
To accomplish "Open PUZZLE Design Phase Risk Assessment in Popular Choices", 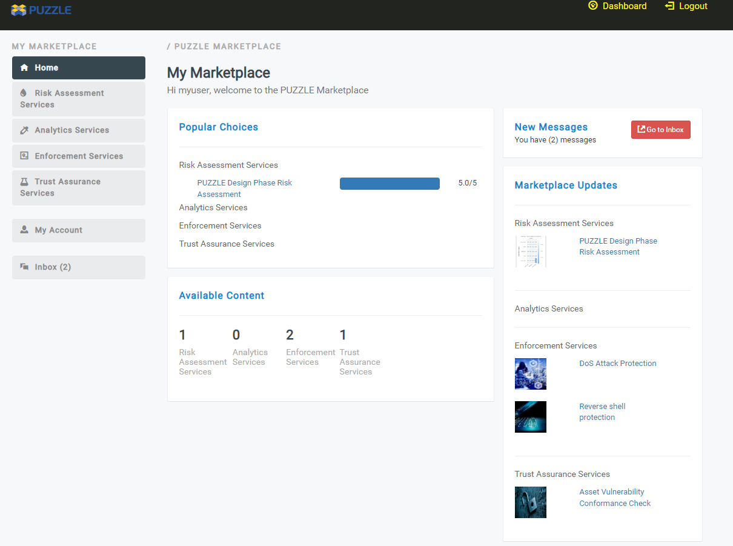I will pos(245,188).
